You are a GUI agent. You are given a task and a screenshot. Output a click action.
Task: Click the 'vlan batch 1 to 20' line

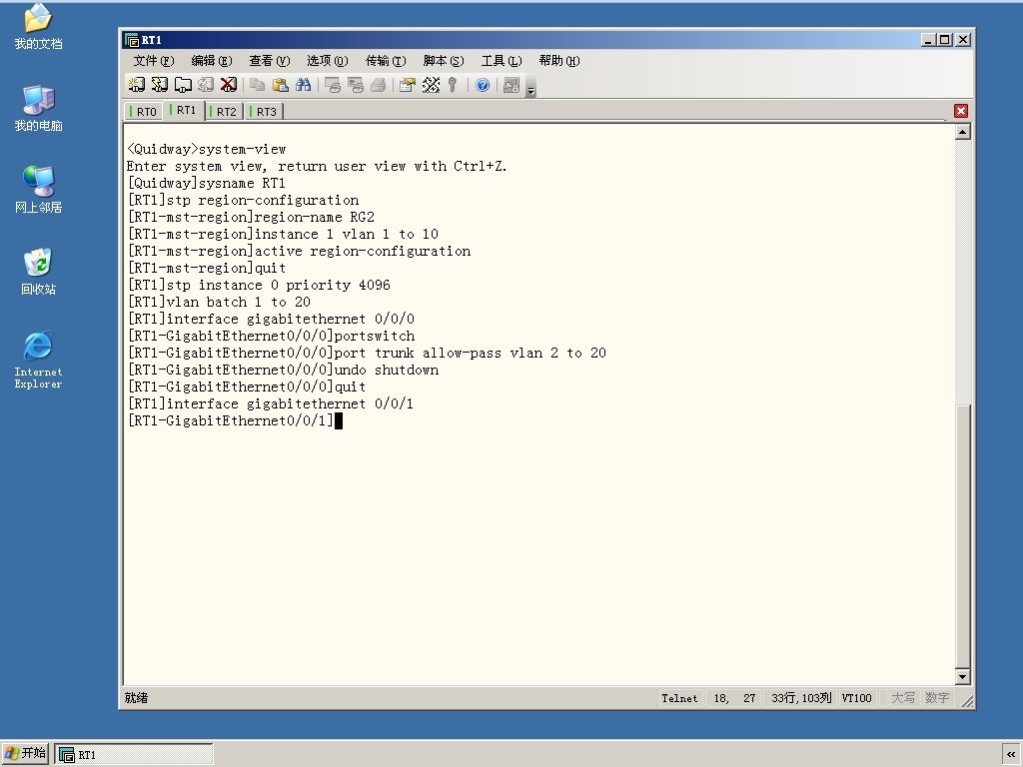[219, 302]
